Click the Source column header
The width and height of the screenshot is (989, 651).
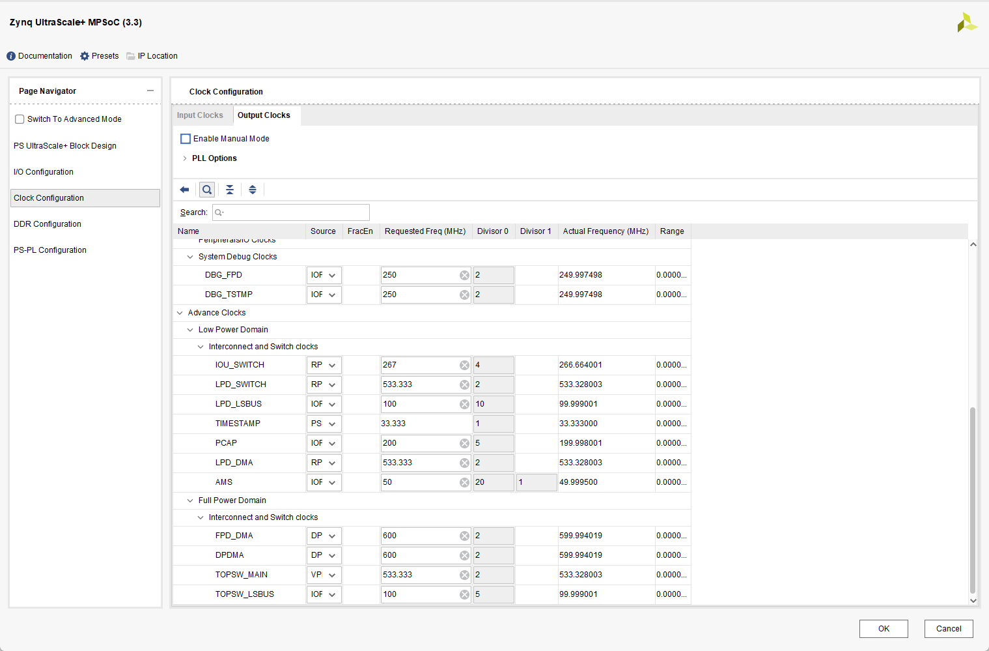[324, 231]
